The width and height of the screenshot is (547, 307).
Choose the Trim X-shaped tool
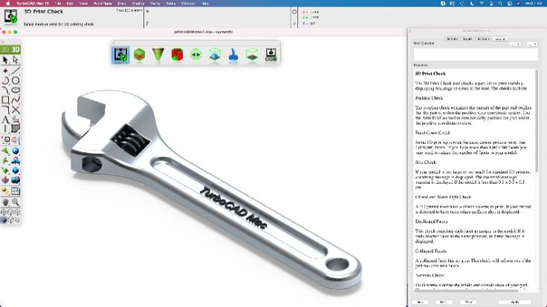point(16,110)
